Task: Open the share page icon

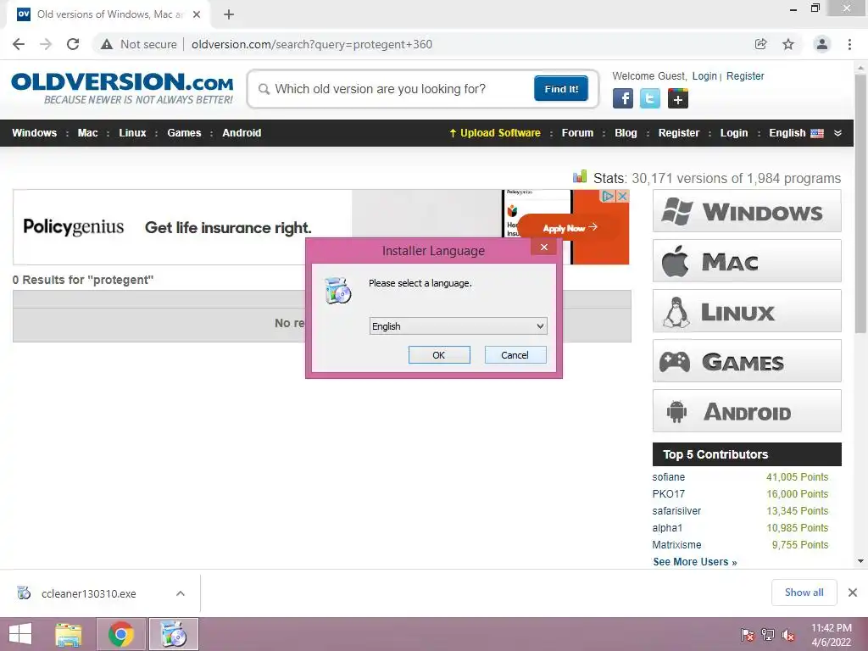Action: 761,44
